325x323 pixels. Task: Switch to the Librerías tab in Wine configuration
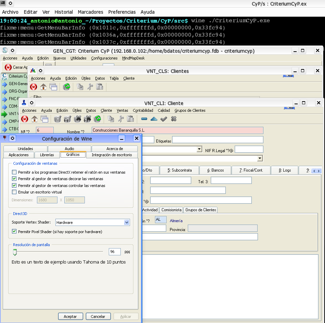pyautogui.click(x=47, y=155)
